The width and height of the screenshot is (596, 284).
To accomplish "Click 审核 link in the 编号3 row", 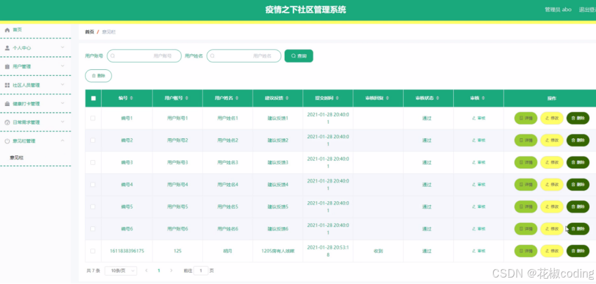I will tap(479, 162).
